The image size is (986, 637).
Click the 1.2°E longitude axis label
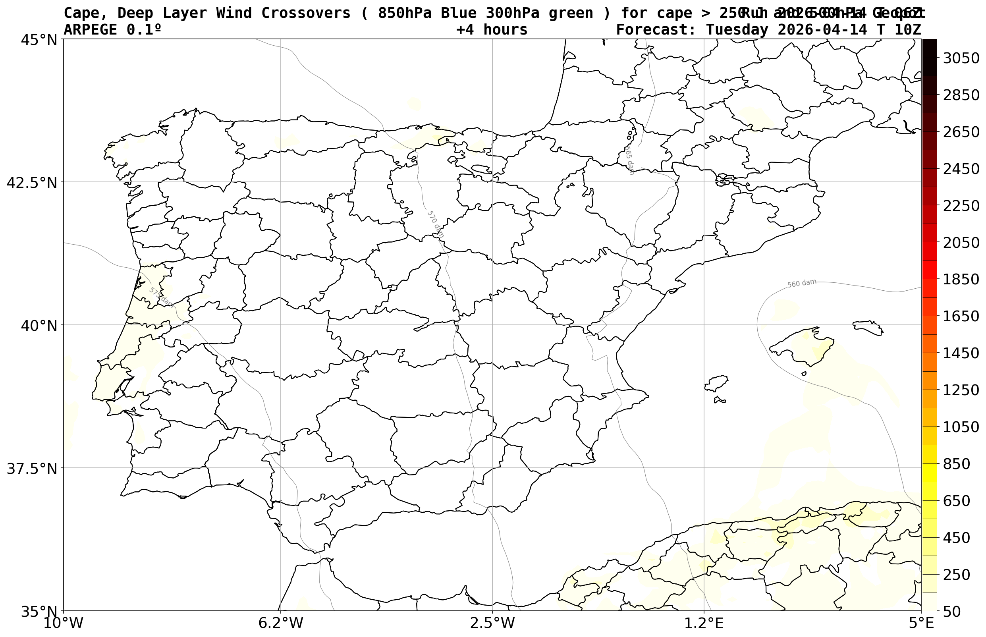point(704,623)
